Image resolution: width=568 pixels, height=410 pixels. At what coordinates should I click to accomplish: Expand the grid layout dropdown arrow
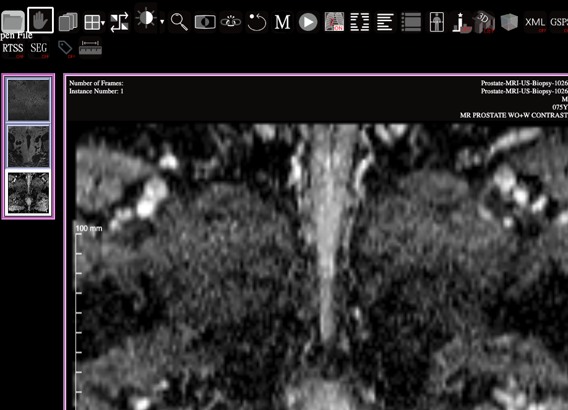tap(103, 23)
